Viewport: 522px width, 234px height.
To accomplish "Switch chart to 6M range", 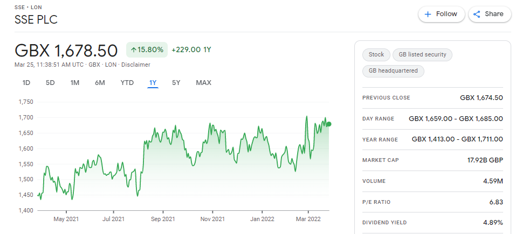I will [x=100, y=83].
